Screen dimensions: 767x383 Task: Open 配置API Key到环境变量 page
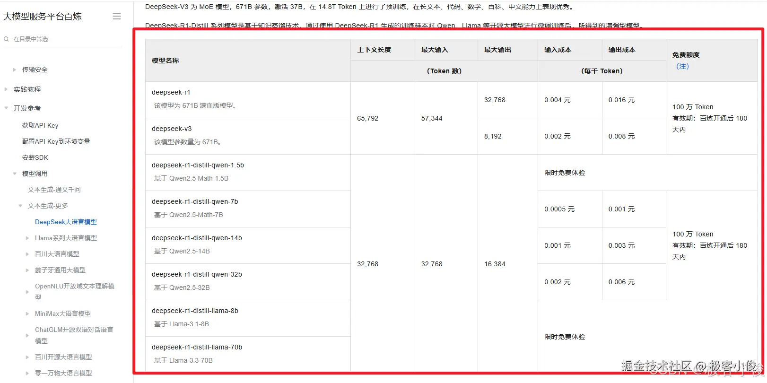(x=56, y=141)
